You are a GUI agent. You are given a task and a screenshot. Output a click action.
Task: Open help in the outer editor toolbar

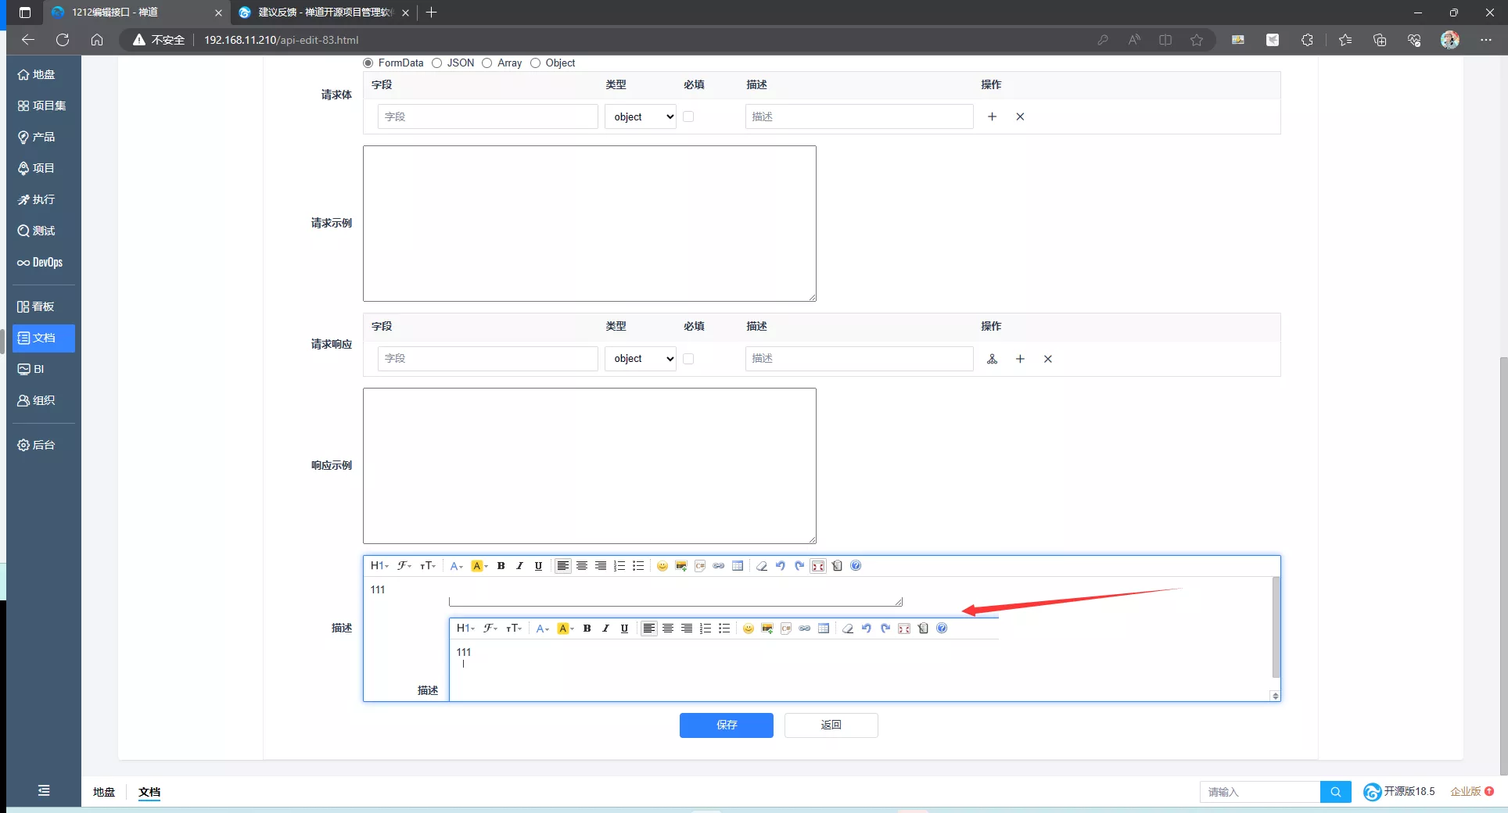click(x=856, y=566)
